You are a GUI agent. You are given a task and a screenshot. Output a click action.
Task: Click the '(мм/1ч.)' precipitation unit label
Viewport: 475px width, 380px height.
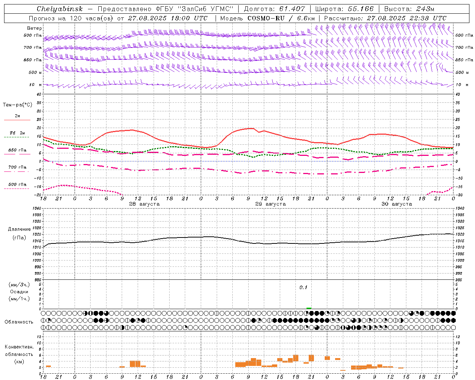pos(19,299)
